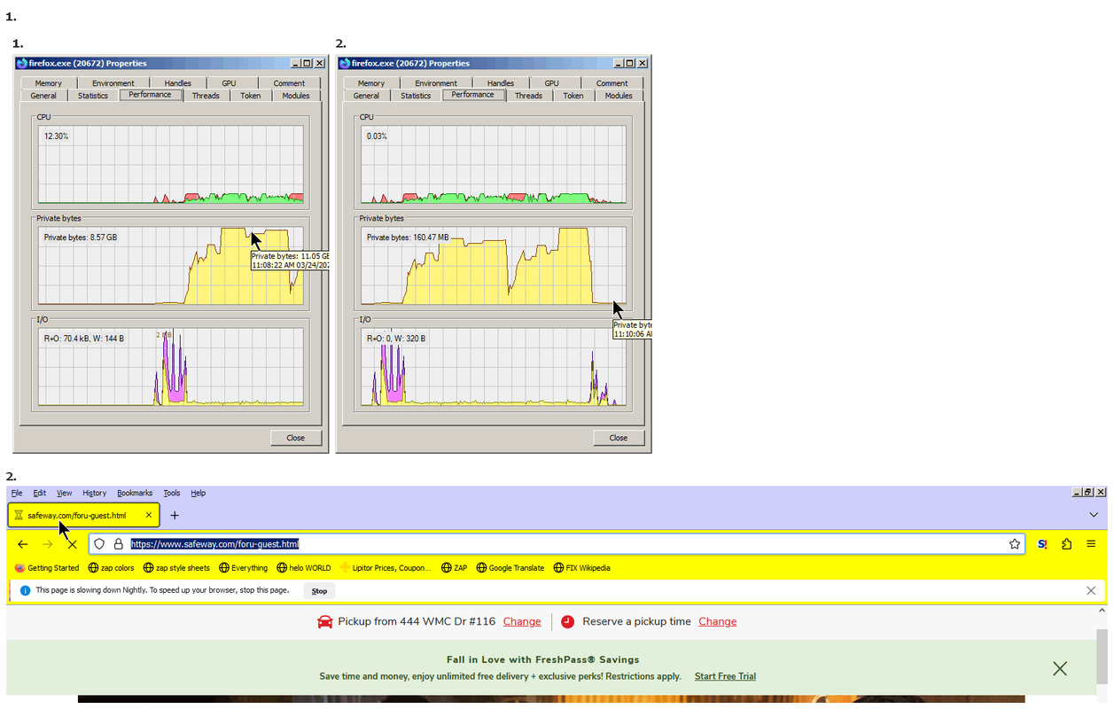The image size is (1114, 709).
Task: Close the FreshPass Savings banner
Action: [x=1060, y=668]
